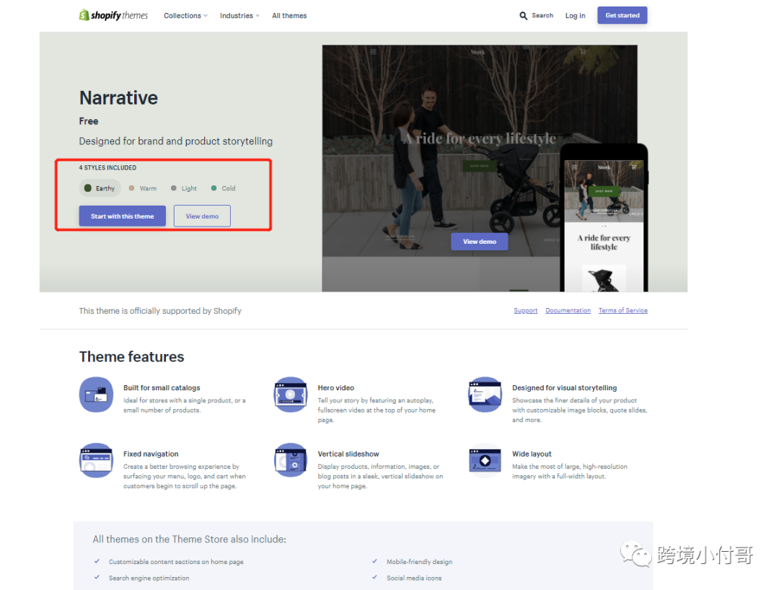Click the Vertical slideshow feature icon
The height and width of the screenshot is (590, 779).
click(291, 460)
